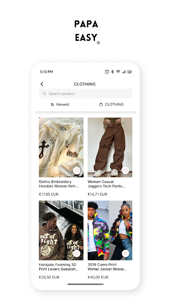
Task: Open the camo print jacket photo
Action: point(110,230)
